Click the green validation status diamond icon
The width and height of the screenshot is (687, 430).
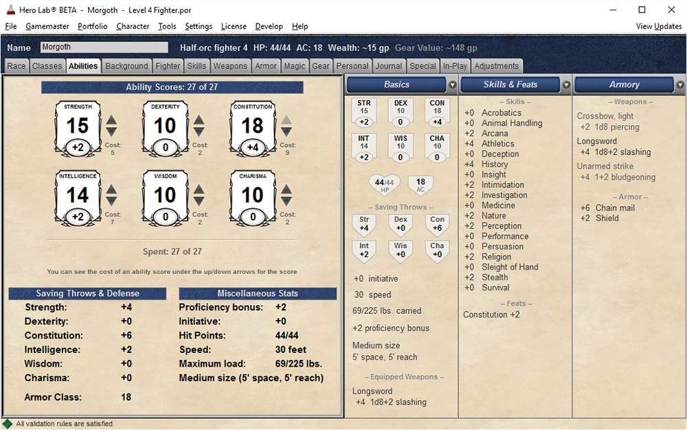(x=8, y=423)
